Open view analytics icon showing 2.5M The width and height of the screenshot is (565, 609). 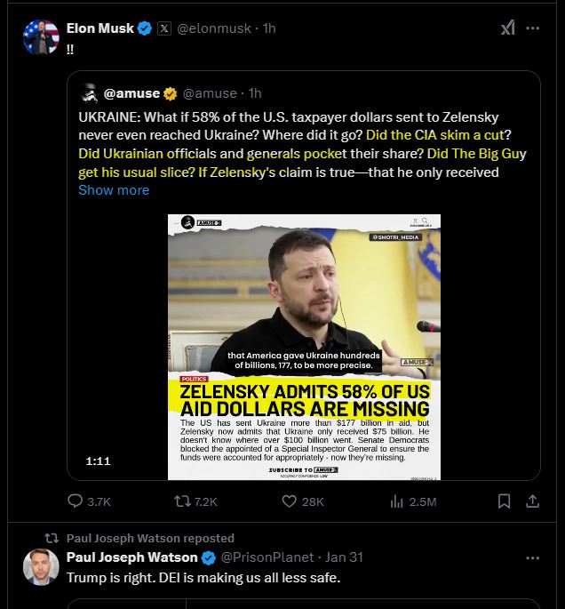(397, 501)
